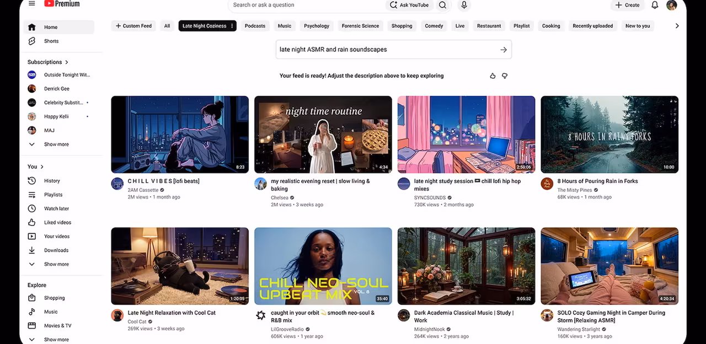Submit feed description with arrow icon
706x344 pixels.
click(x=504, y=50)
